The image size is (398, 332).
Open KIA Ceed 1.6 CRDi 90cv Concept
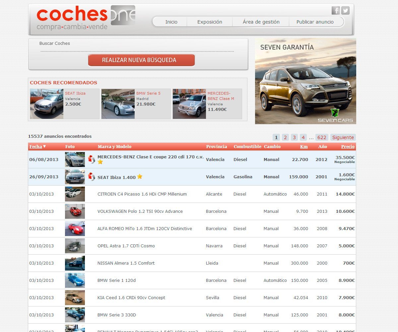[131, 297]
